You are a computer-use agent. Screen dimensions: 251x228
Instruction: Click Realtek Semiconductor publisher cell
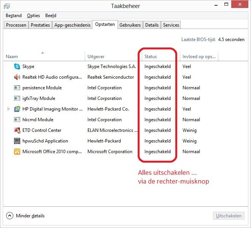[111, 77]
